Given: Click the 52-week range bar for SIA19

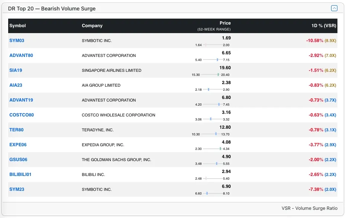Looking at the screenshot, I should pos(211,75).
